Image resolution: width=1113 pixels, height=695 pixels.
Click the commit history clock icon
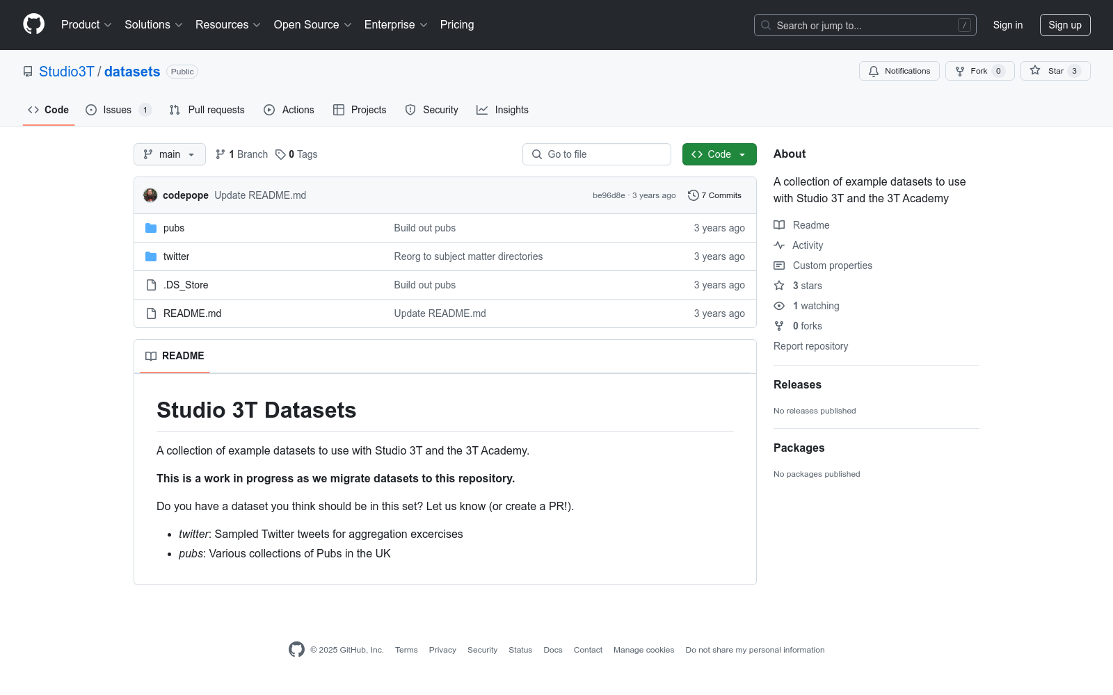pyautogui.click(x=693, y=195)
